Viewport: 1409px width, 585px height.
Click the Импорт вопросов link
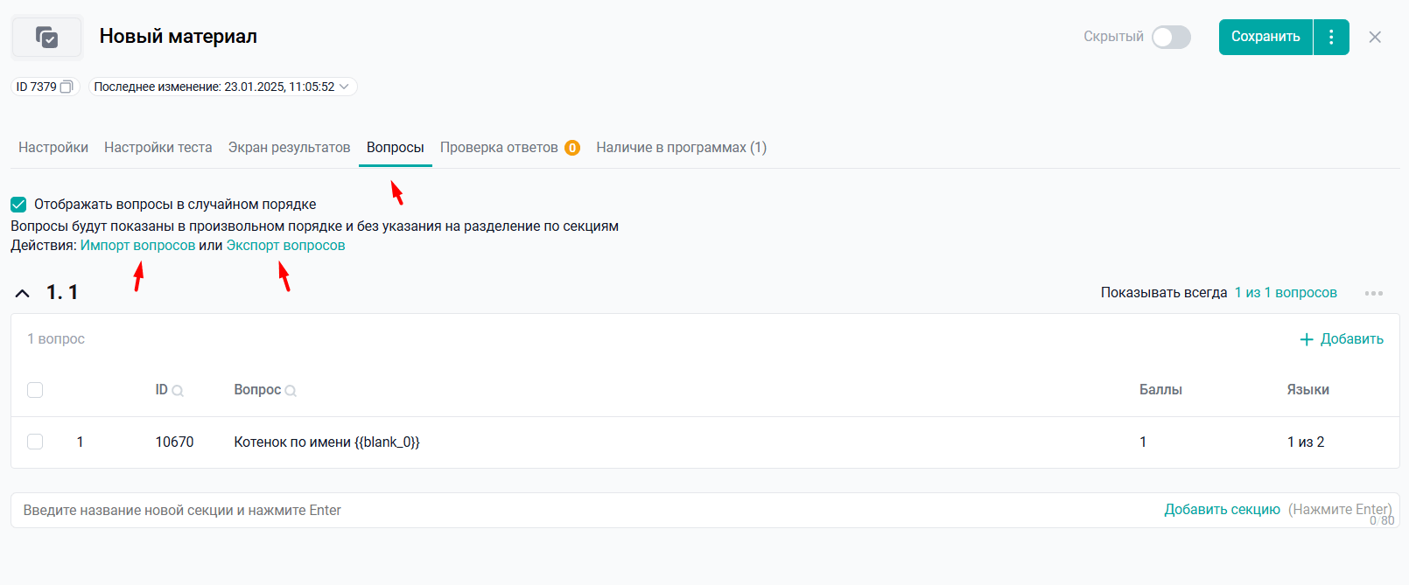(137, 246)
